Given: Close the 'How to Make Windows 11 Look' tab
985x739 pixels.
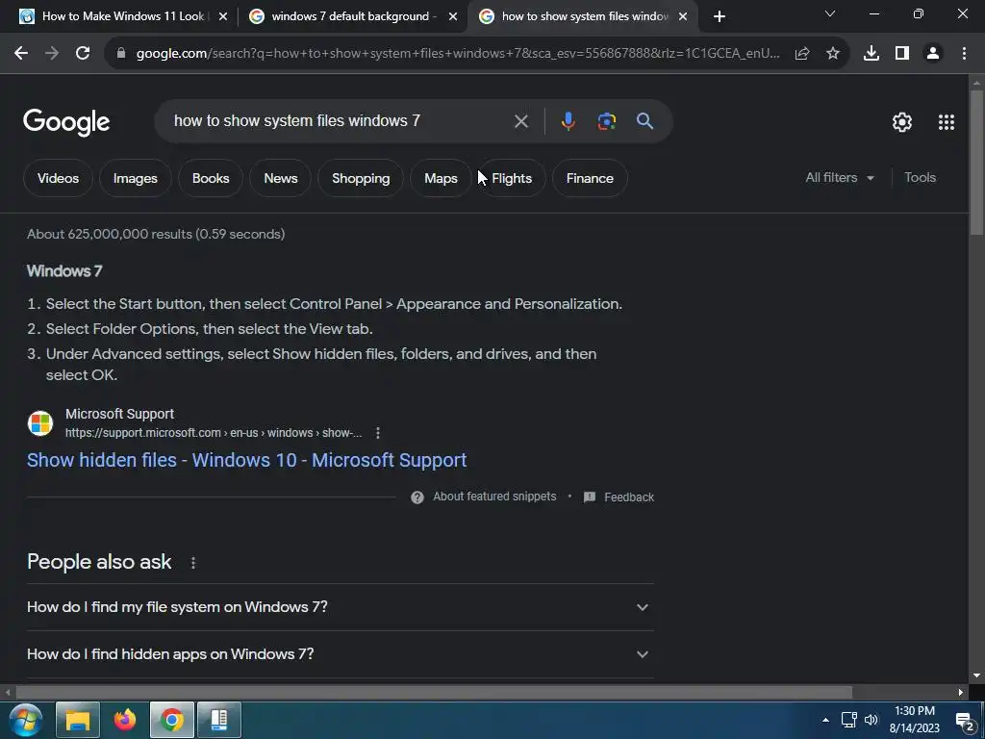Looking at the screenshot, I should click(x=223, y=16).
